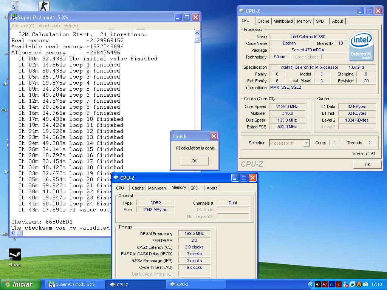The height and width of the screenshot is (290, 387).
Task: Click the 1024 KBytes Level 2 value
Action: (x=357, y=120)
